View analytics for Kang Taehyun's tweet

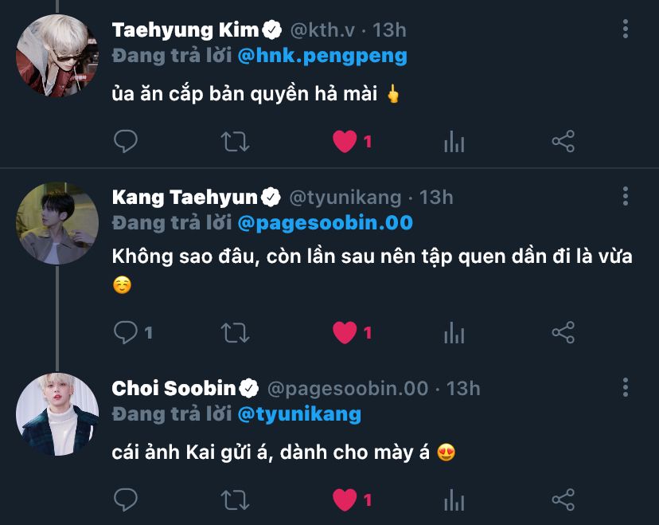(454, 332)
